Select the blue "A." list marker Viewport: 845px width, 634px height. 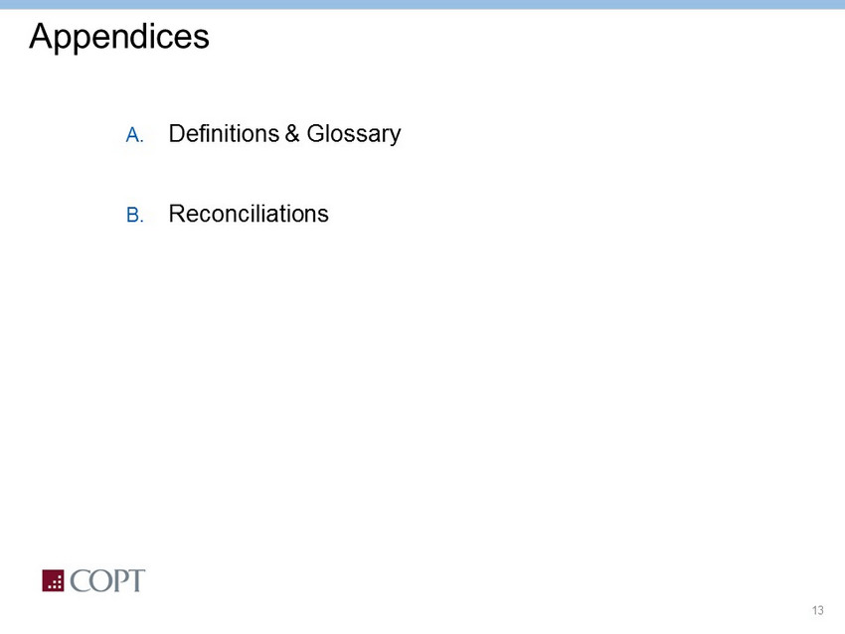click(135, 135)
